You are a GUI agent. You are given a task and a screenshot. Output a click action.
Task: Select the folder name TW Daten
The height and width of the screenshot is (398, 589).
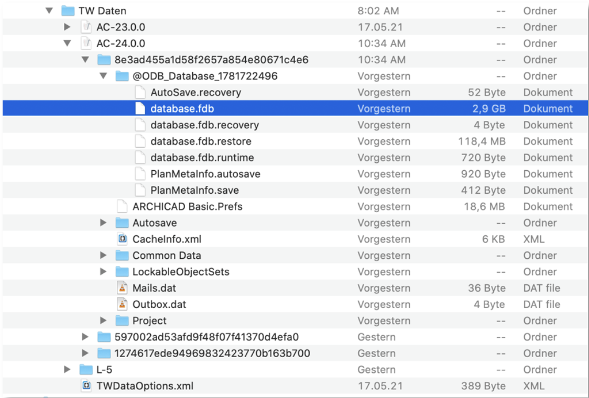(x=103, y=11)
